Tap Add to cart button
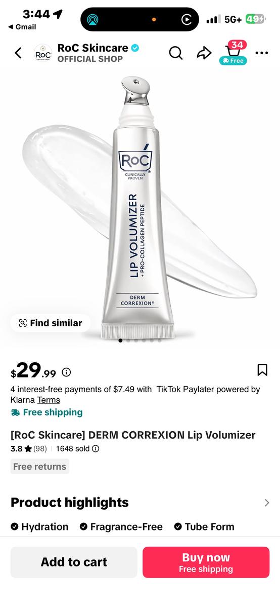This screenshot has width=280, height=608. pyautogui.click(x=74, y=562)
